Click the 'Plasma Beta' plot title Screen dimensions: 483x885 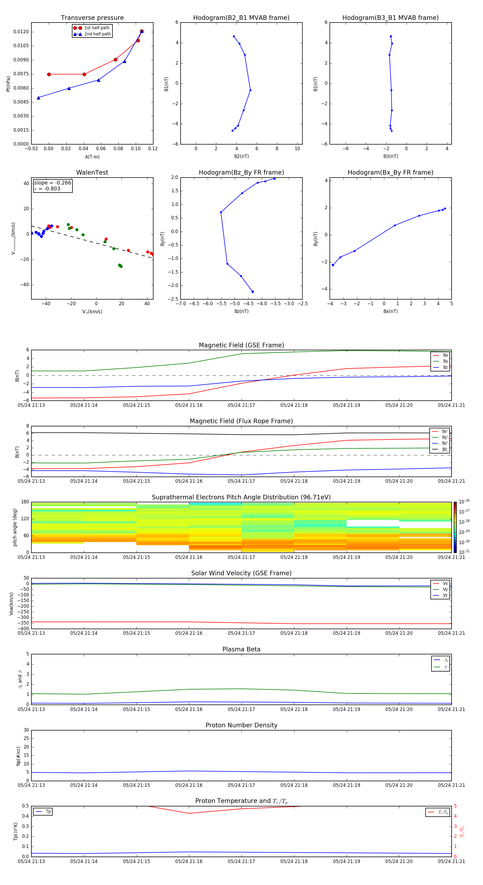pyautogui.click(x=241, y=650)
